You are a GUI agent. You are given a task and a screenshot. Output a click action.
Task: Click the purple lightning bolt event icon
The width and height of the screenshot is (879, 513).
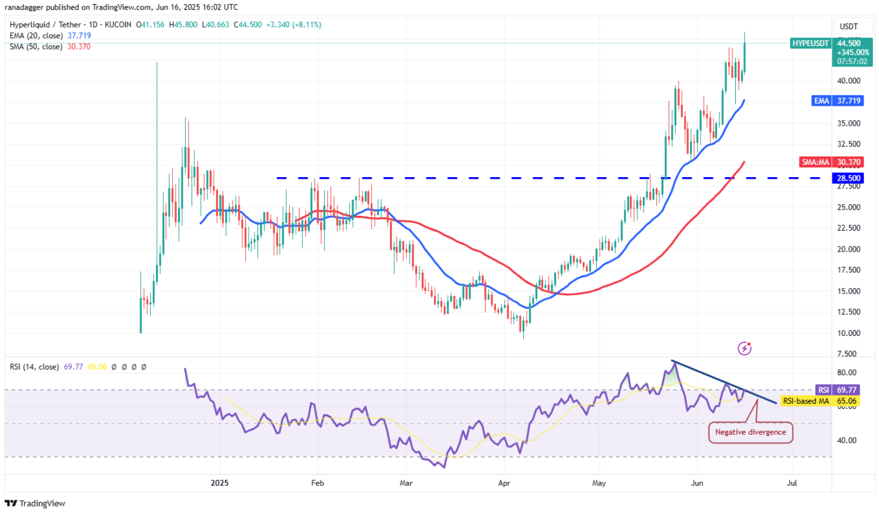click(x=744, y=349)
